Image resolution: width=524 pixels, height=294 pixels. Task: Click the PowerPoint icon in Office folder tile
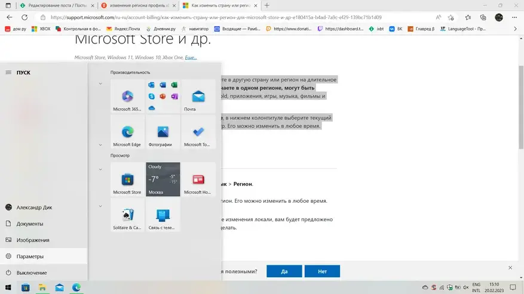[163, 97]
